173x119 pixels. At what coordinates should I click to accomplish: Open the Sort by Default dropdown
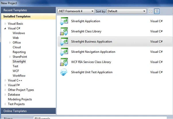coord(127,11)
